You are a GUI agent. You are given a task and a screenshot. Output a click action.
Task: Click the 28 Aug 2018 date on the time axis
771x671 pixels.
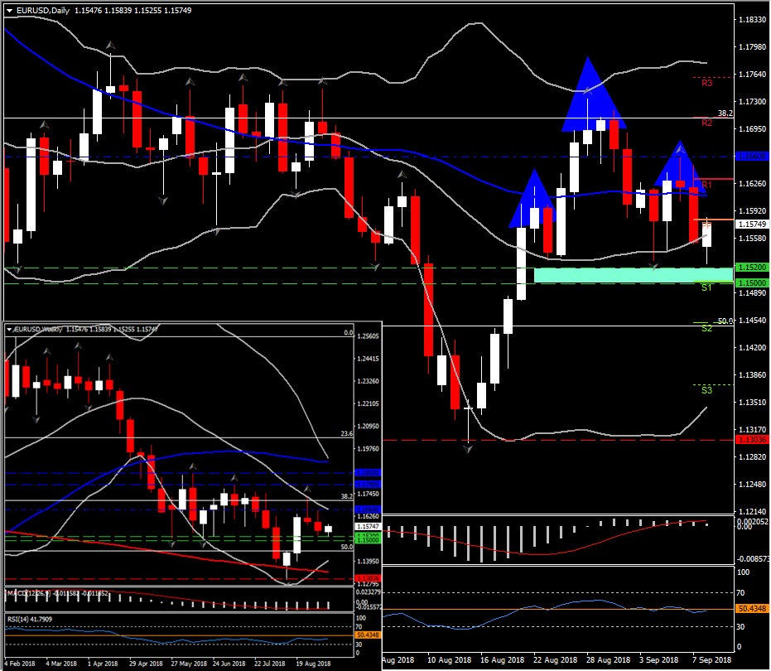(608, 659)
